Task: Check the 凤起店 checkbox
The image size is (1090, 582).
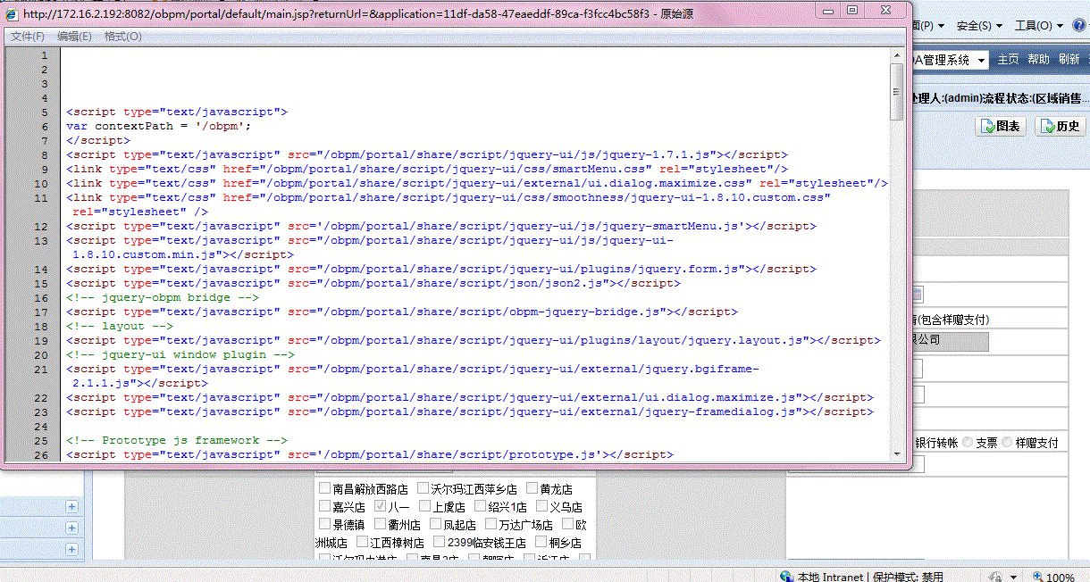Action: click(x=436, y=524)
